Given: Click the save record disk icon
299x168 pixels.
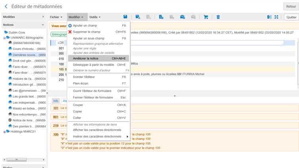Looking at the screenshot, I should click(125, 17).
